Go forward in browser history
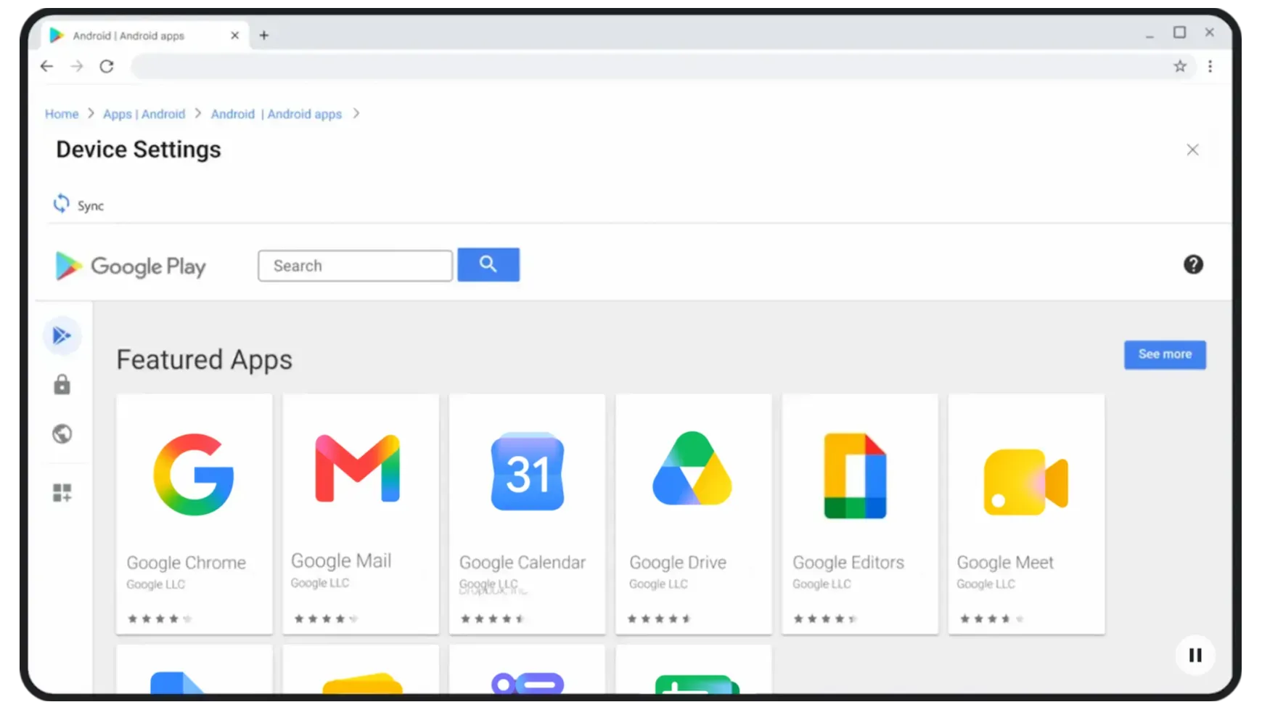 [77, 66]
